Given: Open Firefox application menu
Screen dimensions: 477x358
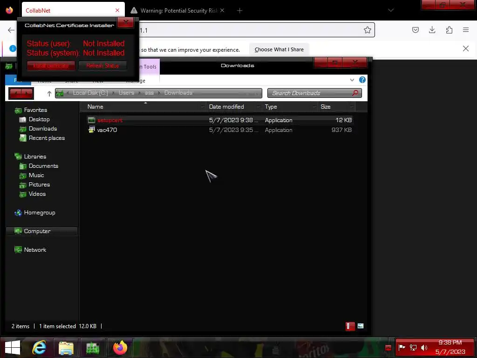Looking at the screenshot, I should pyautogui.click(x=466, y=30).
